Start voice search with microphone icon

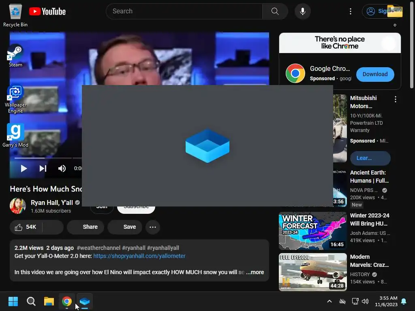302,11
